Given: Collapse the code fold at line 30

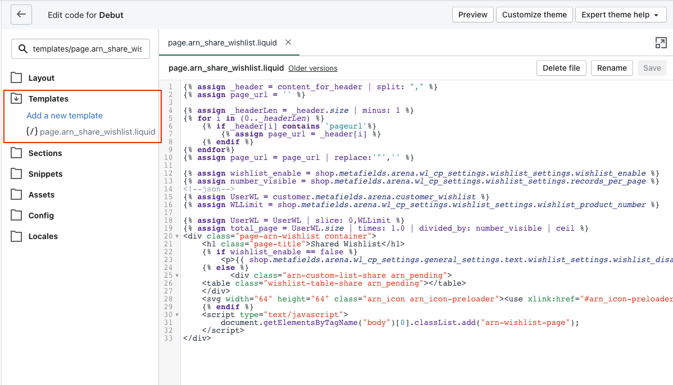Looking at the screenshot, I should pyautogui.click(x=177, y=315).
